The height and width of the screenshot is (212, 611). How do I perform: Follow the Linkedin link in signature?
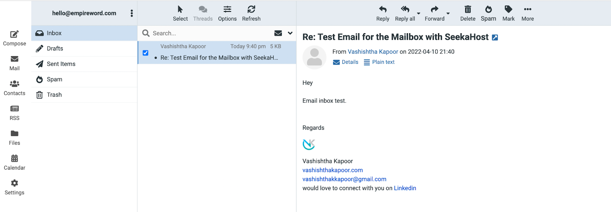click(x=405, y=188)
